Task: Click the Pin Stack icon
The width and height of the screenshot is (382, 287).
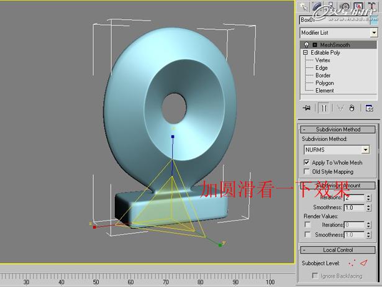Action: pyautogui.click(x=306, y=108)
